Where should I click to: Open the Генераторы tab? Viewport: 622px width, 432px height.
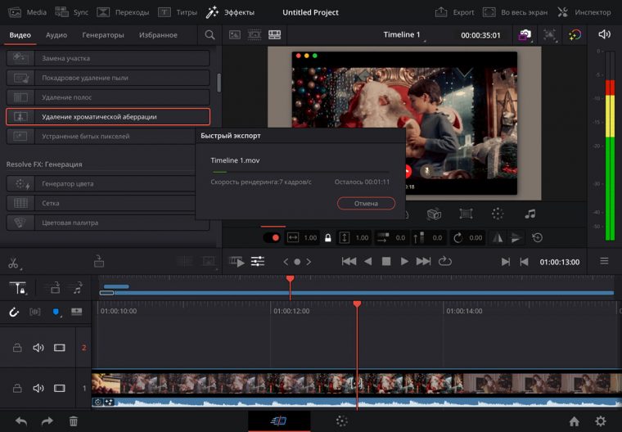pyautogui.click(x=103, y=35)
